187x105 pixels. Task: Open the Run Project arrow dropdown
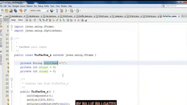pyautogui.click(x=69, y=10)
